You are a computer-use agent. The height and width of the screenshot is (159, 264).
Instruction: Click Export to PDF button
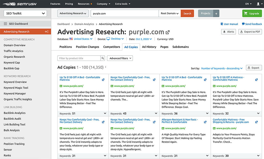tap(250, 32)
